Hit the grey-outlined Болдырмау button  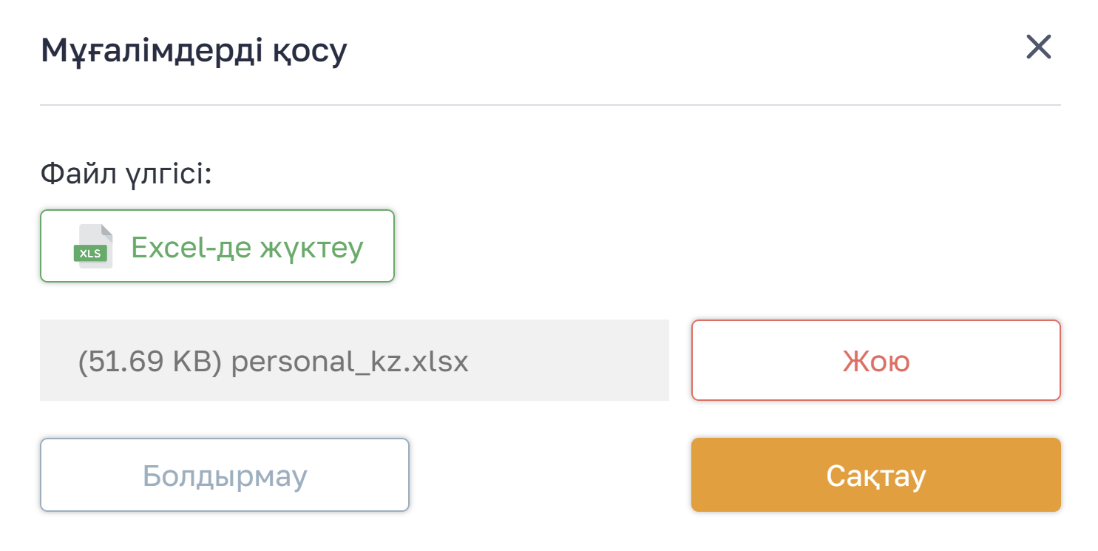224,475
